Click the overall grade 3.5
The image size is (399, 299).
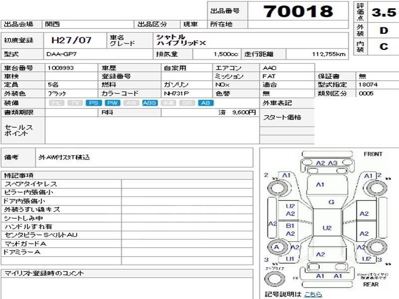pyautogui.click(x=384, y=12)
